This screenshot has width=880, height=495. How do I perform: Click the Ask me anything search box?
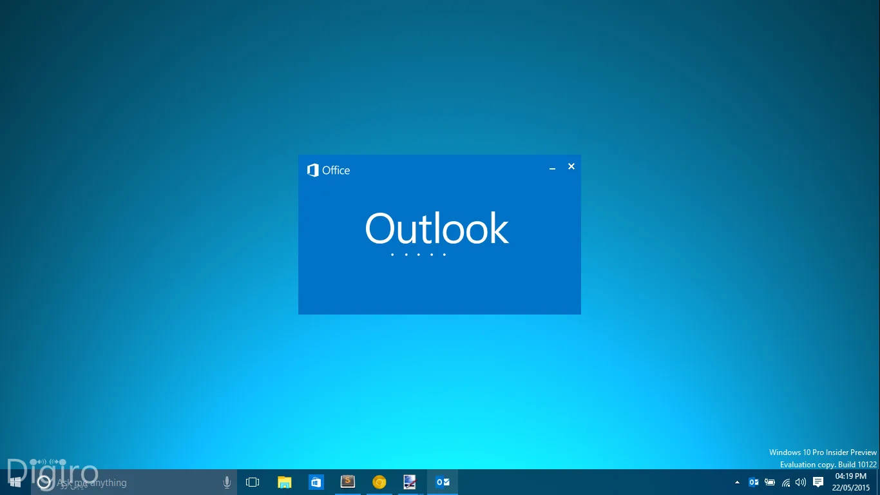pyautogui.click(x=134, y=482)
